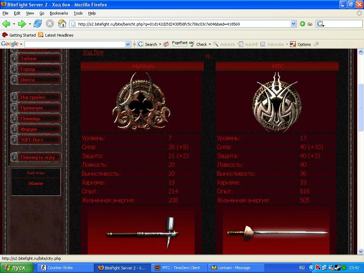Click the AutoFill toolbar button
The image size is (364, 273).
click(248, 44)
